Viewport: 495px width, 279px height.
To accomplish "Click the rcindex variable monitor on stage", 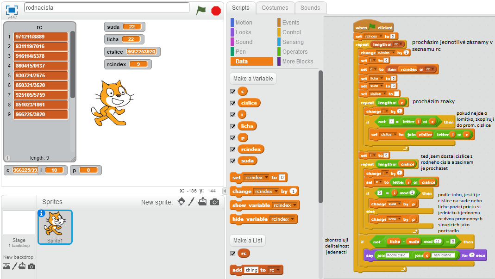I will pyautogui.click(x=128, y=64).
